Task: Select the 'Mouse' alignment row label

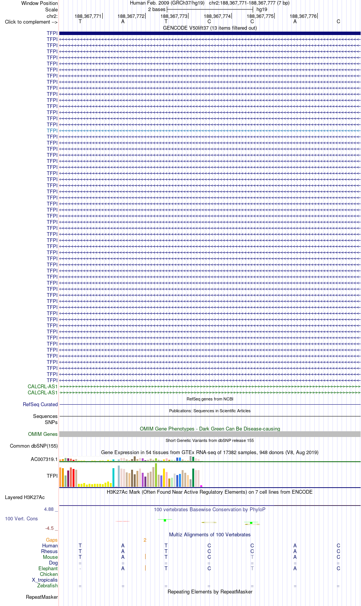Action: (51, 557)
